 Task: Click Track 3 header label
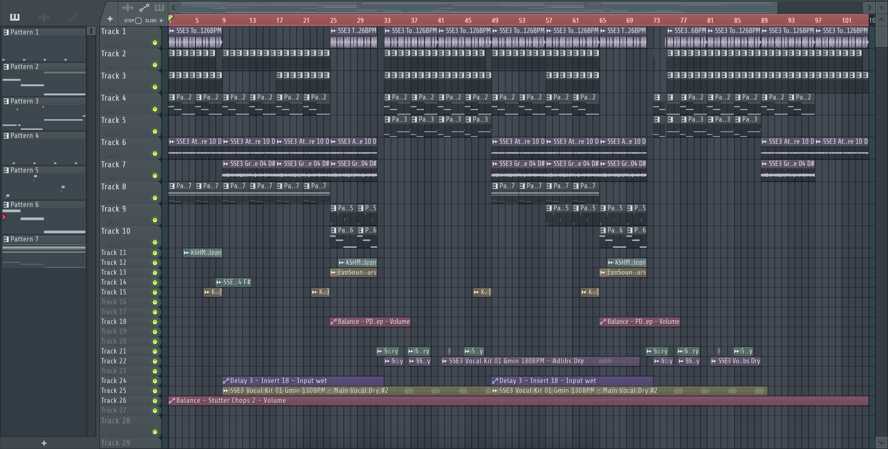pos(113,76)
